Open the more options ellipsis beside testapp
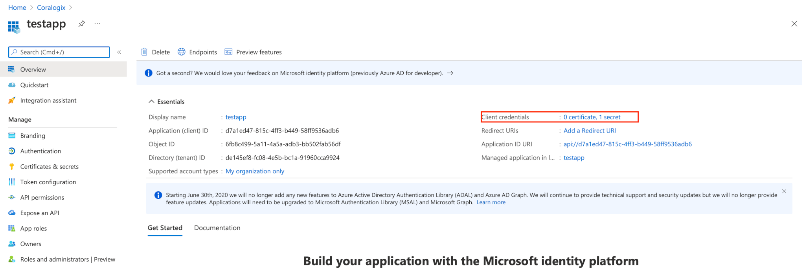Screen dimensions: 805x269 click(97, 24)
